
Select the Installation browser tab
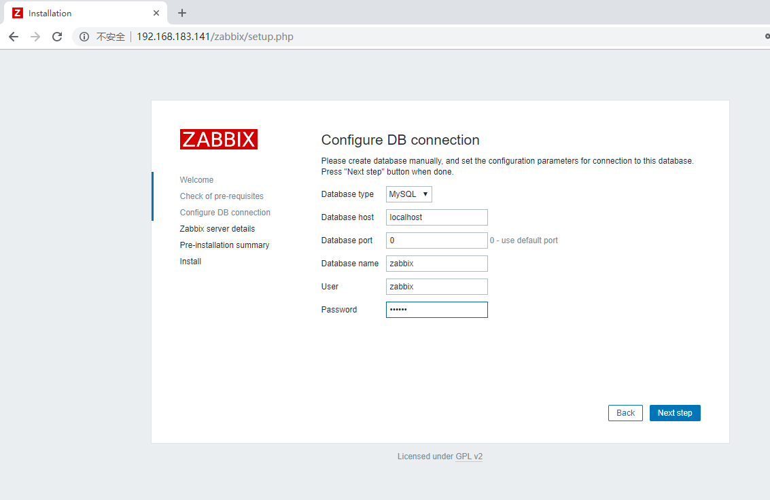point(86,14)
